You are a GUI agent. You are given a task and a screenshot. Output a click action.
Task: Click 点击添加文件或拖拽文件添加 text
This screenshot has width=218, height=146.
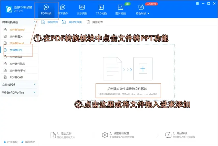[x=127, y=89]
